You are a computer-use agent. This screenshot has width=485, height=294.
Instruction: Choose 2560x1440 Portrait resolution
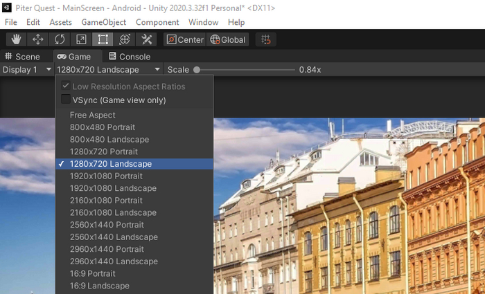point(134,225)
